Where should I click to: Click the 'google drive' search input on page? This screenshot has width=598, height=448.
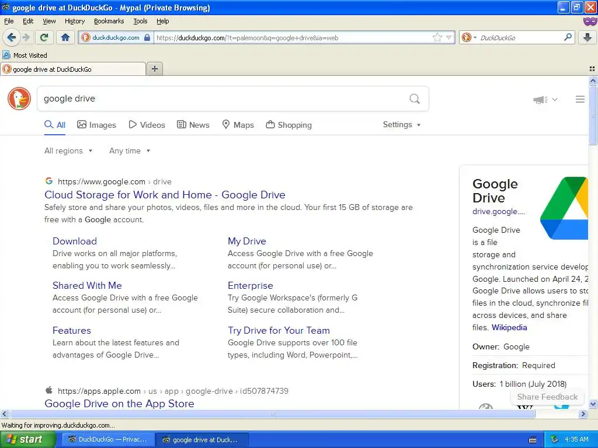tap(223, 99)
